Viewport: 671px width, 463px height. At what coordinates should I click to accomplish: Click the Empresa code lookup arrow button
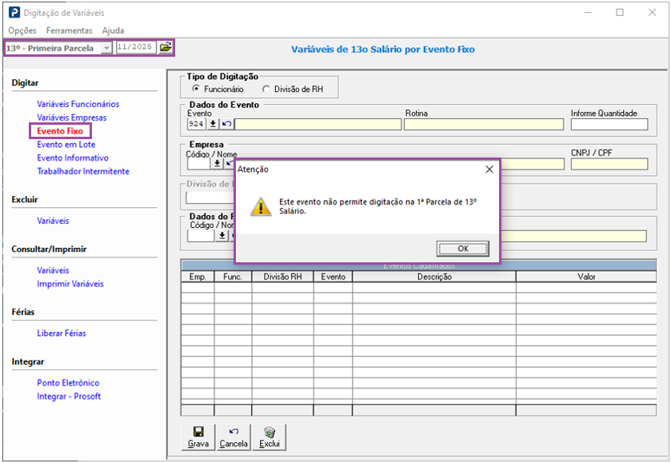[217, 163]
